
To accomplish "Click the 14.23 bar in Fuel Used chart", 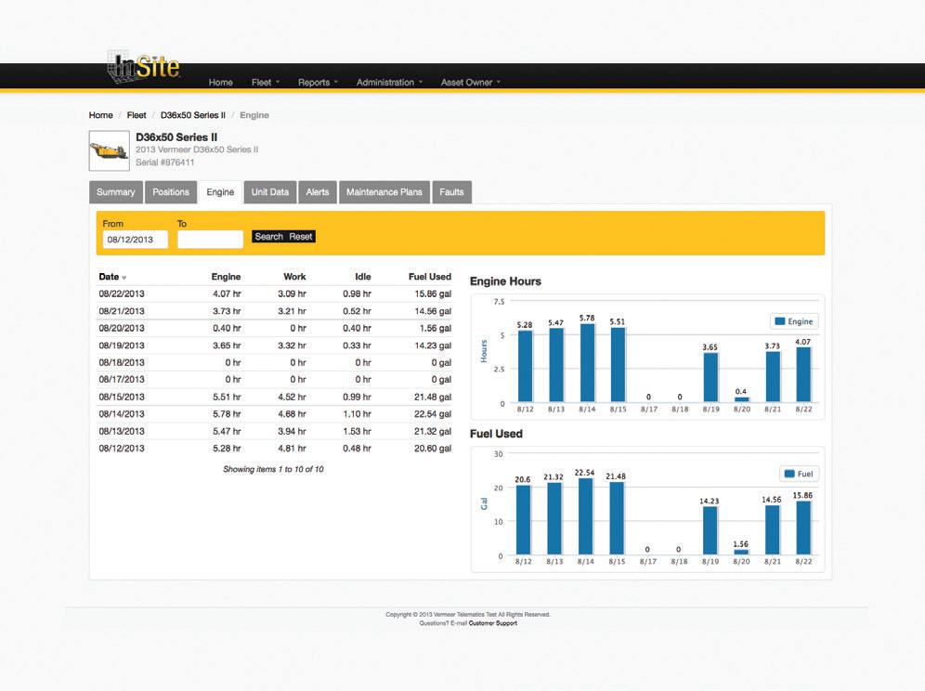I will [710, 530].
